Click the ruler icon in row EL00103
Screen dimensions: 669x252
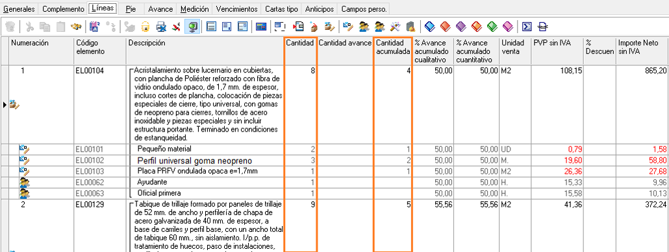23,171
